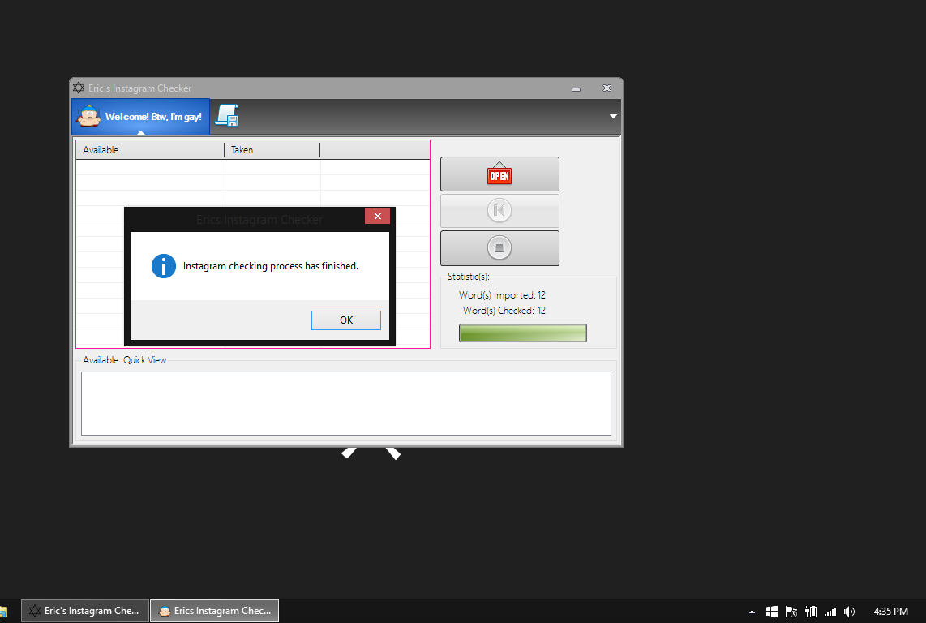Click the 4:35 PM taskbar clock

890,611
